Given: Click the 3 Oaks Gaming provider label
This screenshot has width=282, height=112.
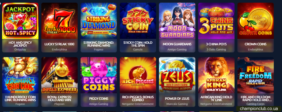Looking at the screenshot, I should [216, 50].
